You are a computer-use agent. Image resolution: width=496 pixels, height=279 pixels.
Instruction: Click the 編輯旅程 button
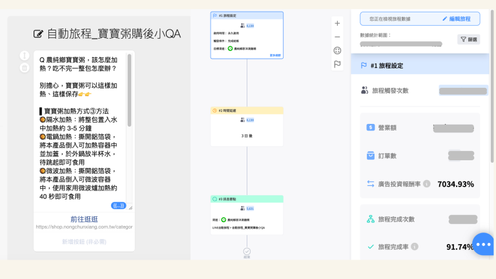(x=456, y=19)
